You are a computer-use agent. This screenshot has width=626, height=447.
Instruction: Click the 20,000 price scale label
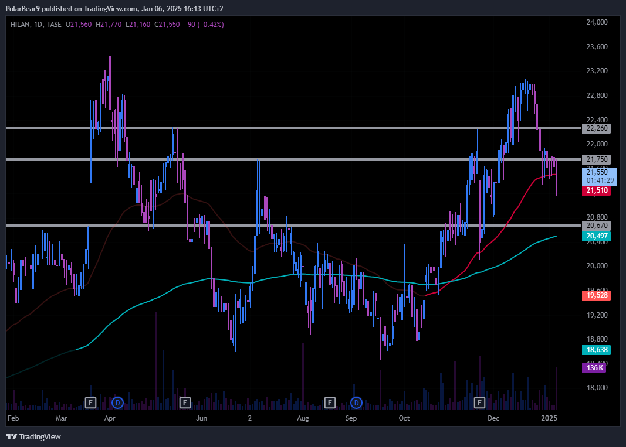click(597, 266)
